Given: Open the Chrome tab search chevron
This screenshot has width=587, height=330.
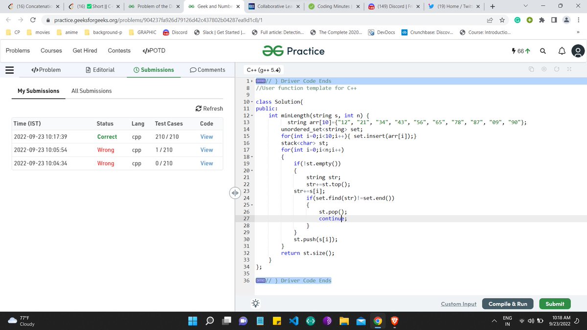Looking at the screenshot, I should pyautogui.click(x=525, y=6).
